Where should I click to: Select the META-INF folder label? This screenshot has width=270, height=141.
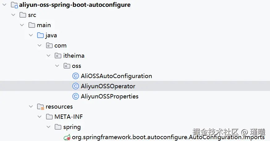coord(69,117)
